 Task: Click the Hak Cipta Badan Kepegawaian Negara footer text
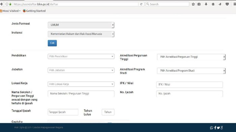point(38,127)
